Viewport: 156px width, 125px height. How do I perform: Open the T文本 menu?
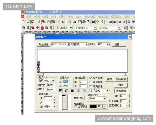(54, 17)
